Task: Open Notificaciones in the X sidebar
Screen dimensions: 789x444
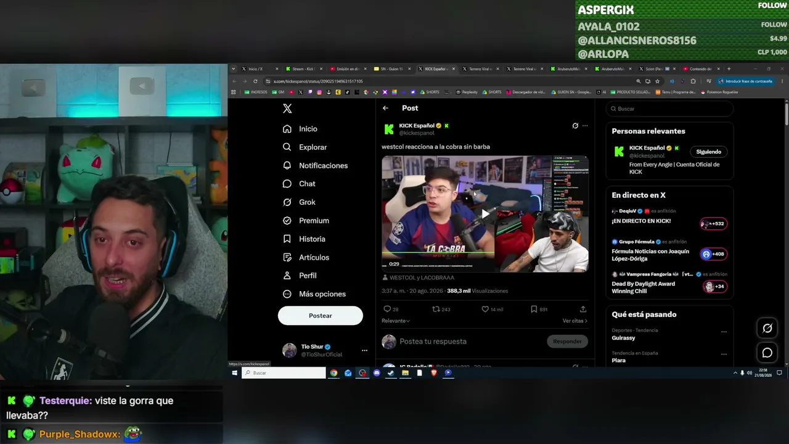Action: tap(316, 166)
